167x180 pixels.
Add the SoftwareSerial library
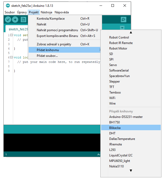pos(131,70)
